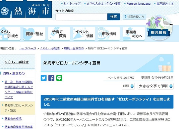Open Foreign language link
Viewport: 179px width, 129px height.
(139, 4)
